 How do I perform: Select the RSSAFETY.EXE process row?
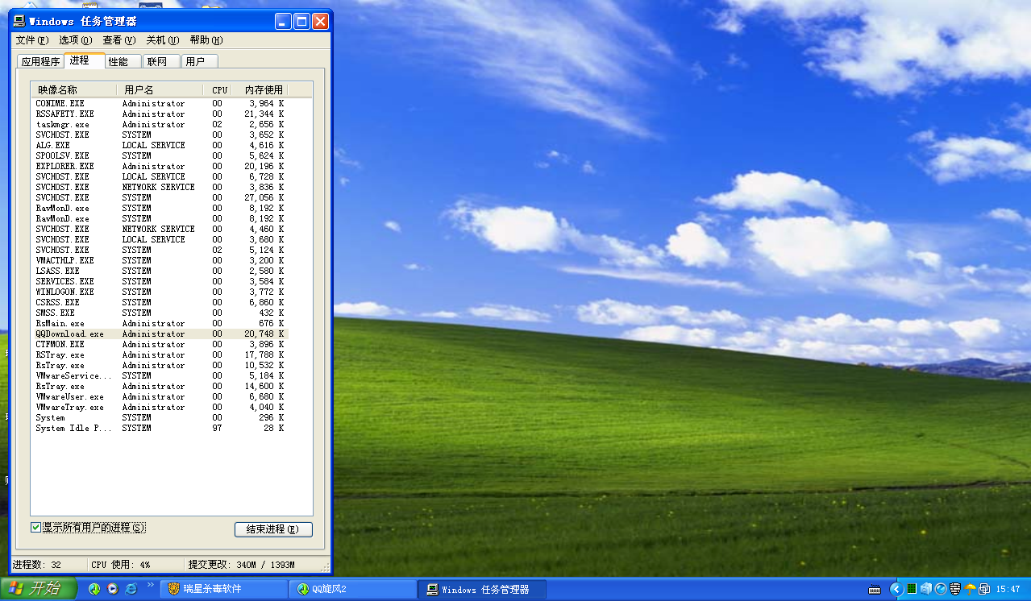pyautogui.click(x=160, y=114)
